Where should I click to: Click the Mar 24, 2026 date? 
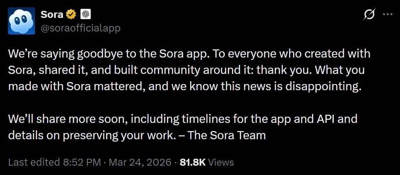[141, 162]
